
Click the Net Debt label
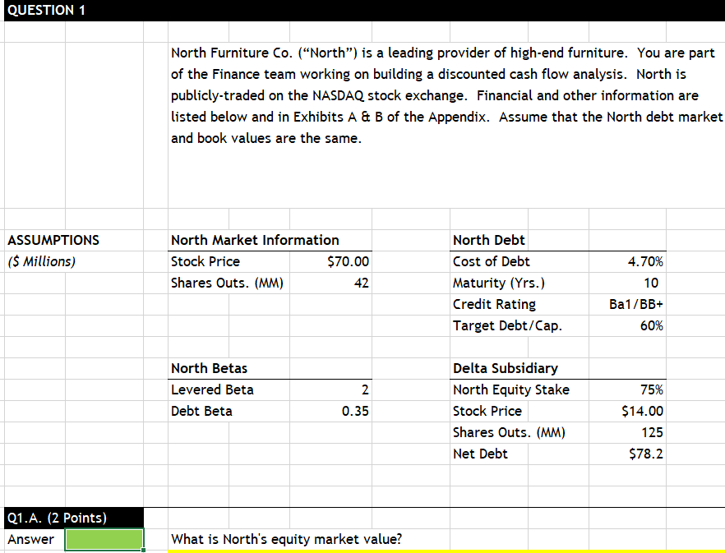click(480, 454)
